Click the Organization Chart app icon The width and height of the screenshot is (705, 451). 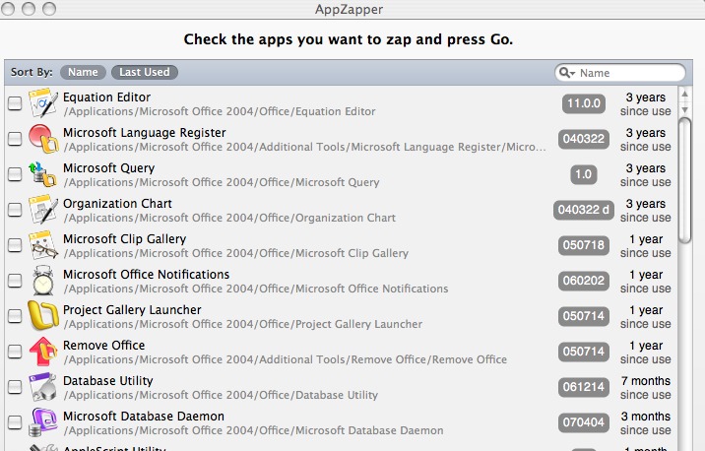(43, 210)
